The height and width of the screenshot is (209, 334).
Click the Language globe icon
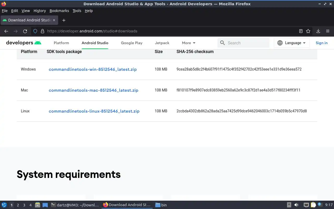point(280,43)
